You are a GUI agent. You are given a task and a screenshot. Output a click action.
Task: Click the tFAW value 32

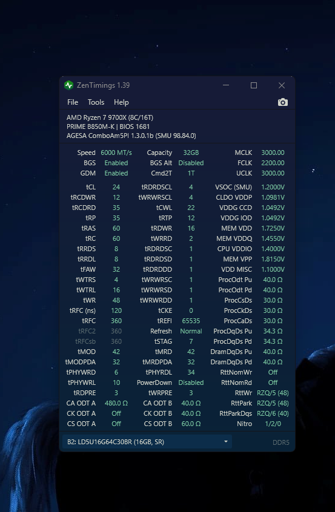click(x=116, y=269)
